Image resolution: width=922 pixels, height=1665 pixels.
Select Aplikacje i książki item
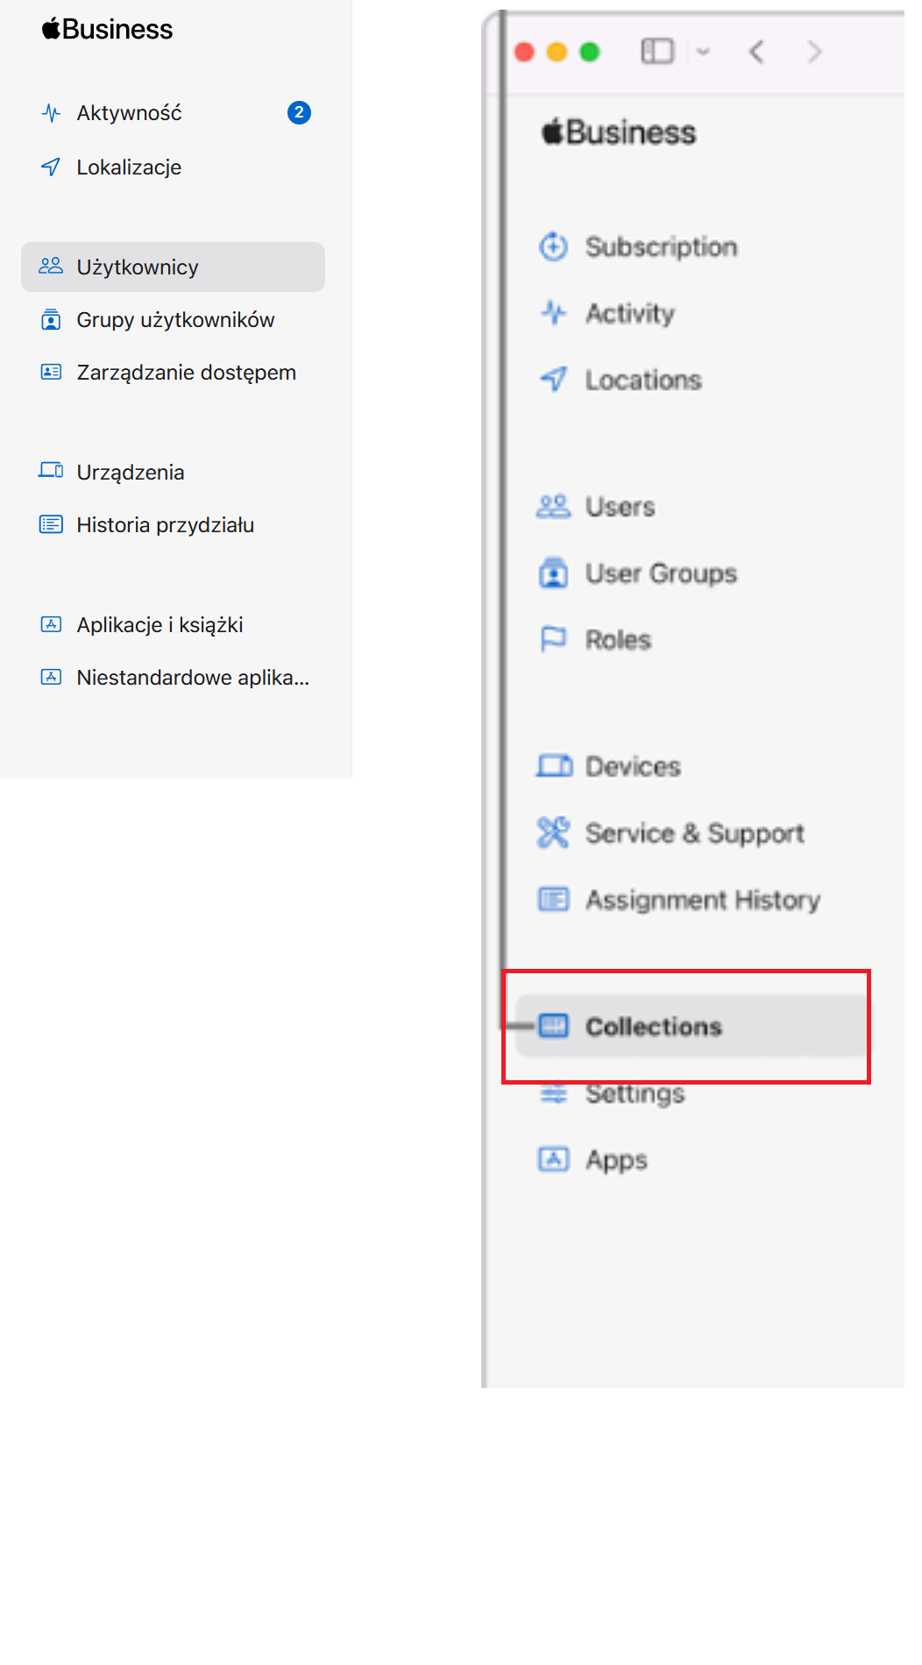pos(160,625)
